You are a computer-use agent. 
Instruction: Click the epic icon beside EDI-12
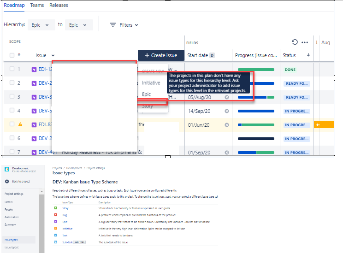(x=34, y=70)
